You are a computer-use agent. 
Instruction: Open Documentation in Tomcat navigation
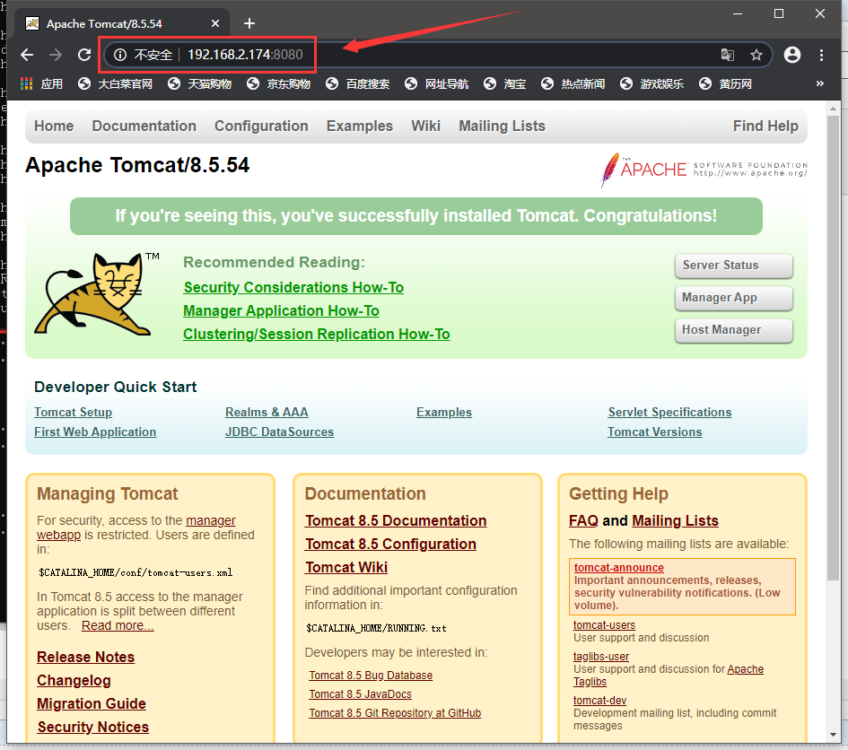point(144,126)
